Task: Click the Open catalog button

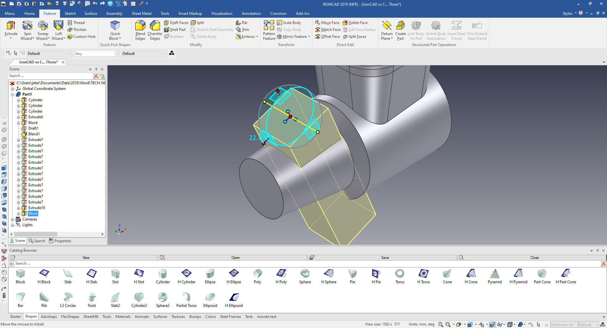Action: pos(235,258)
